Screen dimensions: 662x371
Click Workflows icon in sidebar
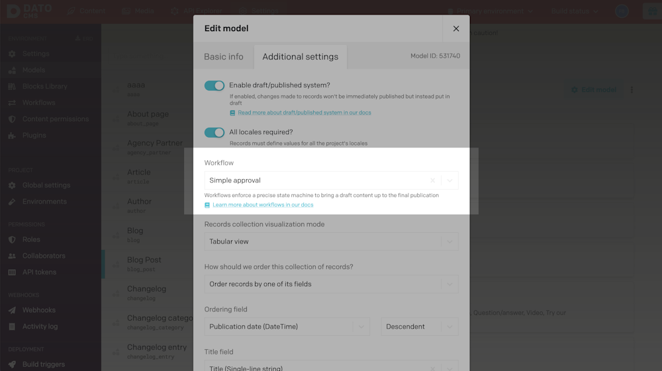point(12,103)
